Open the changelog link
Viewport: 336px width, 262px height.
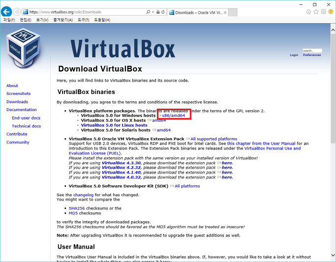pos(83,195)
